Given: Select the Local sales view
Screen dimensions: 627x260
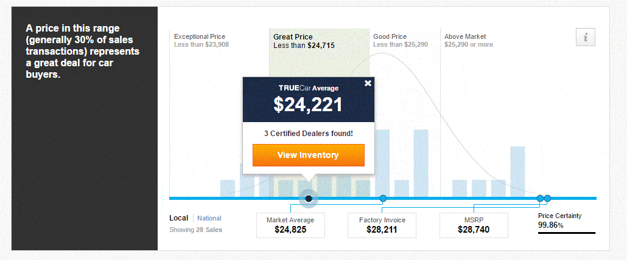Looking at the screenshot, I should point(178,218).
